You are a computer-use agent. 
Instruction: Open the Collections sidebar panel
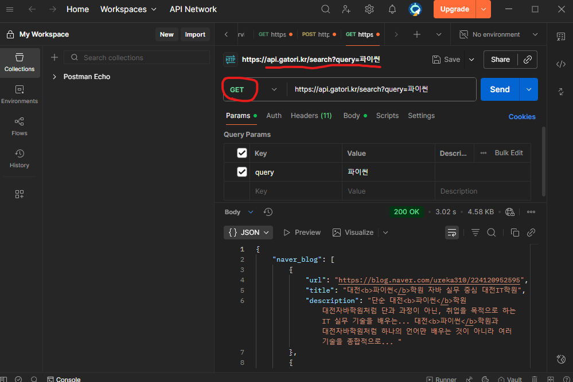(x=20, y=62)
